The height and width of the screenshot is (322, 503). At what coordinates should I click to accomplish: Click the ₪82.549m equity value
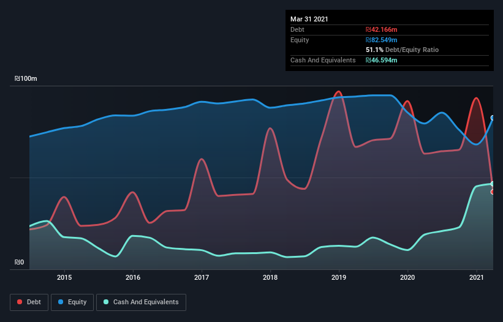[382, 40]
